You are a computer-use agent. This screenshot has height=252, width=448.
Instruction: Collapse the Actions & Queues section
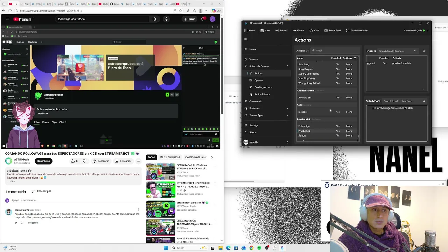[x=267, y=66]
